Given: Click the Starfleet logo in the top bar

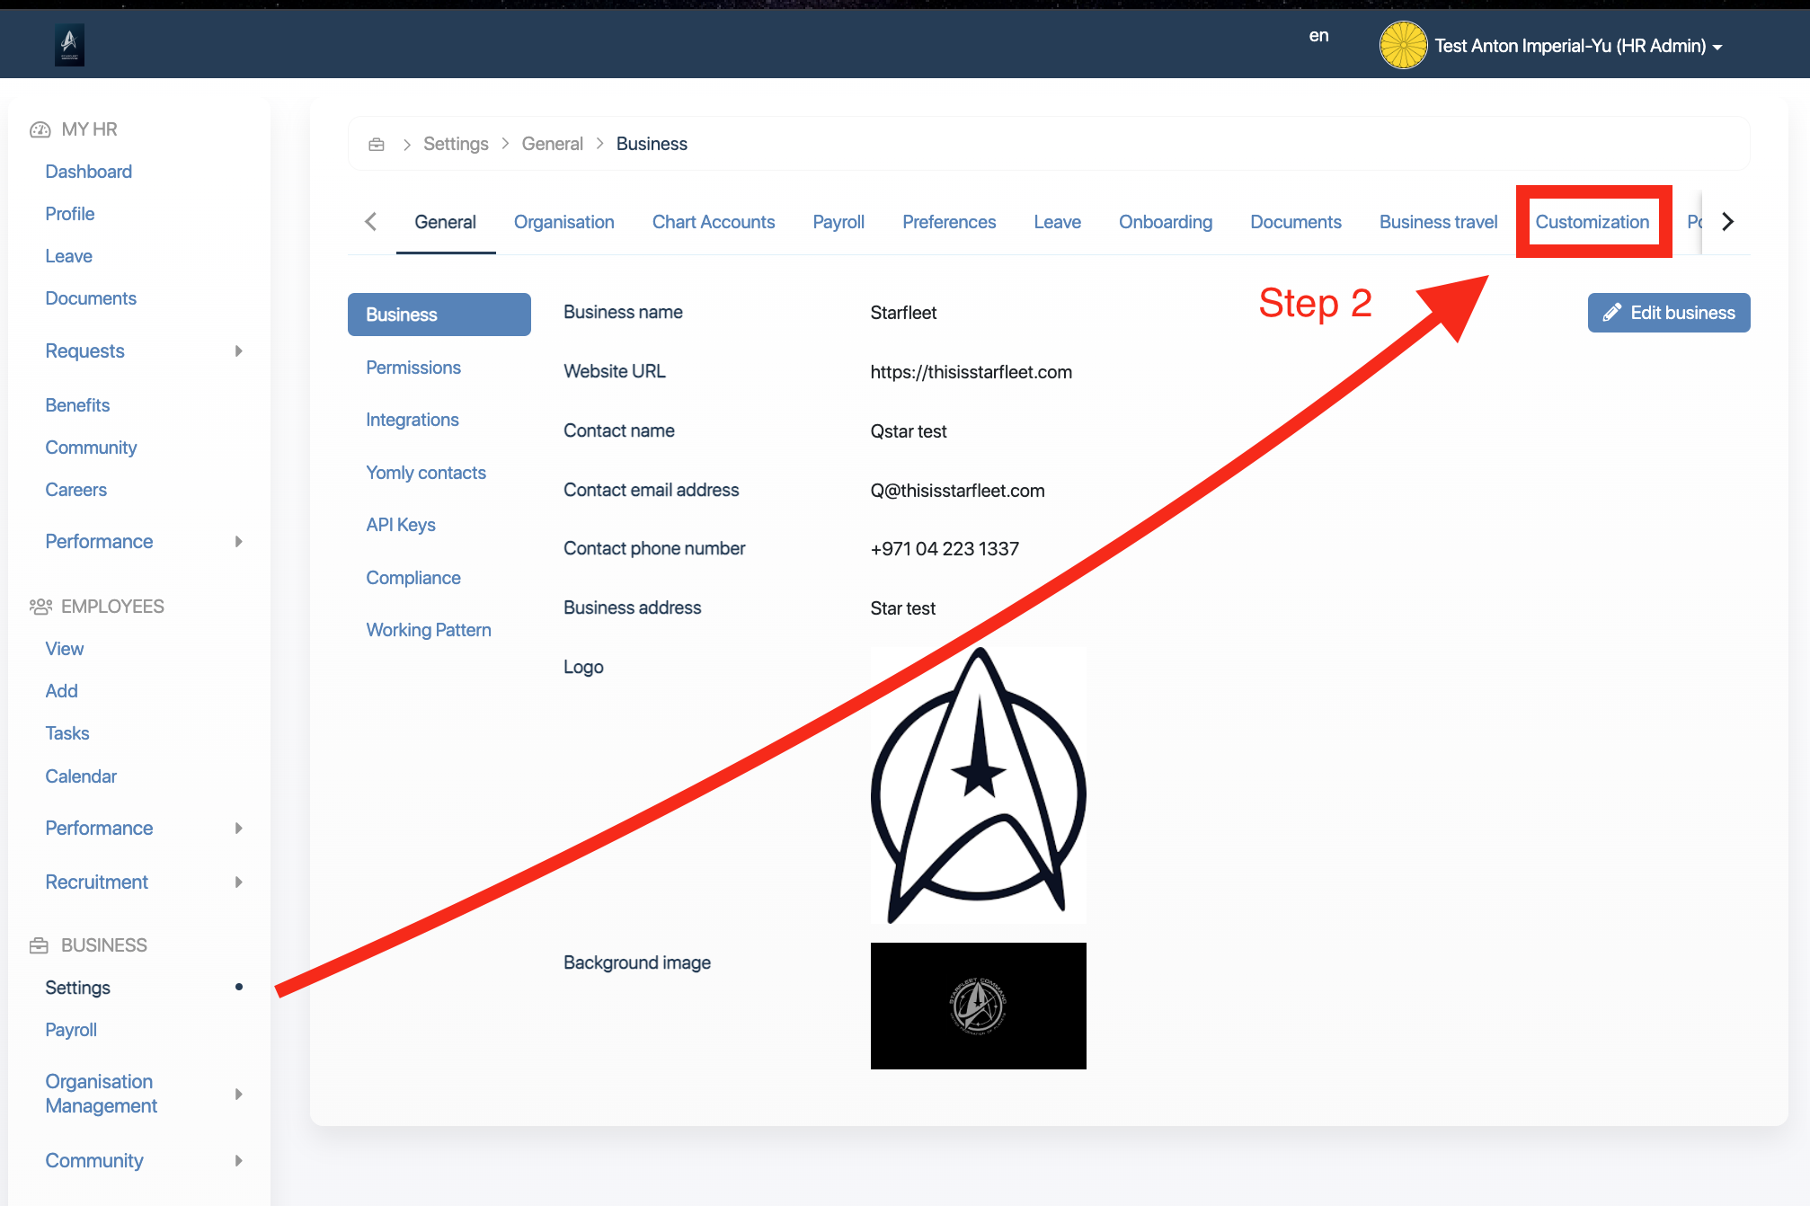Looking at the screenshot, I should click(69, 45).
